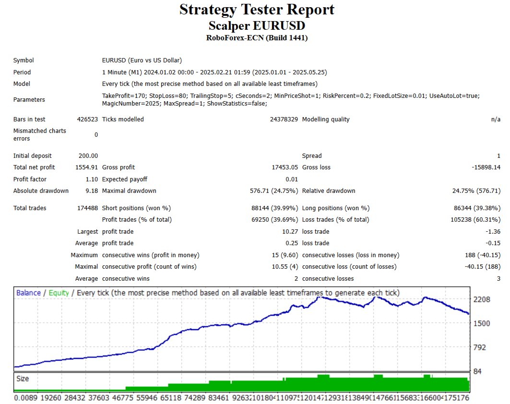Click Long positions value '86344 (39.38%)'
Image resolution: width=510 pixels, height=404 pixels.
click(x=477, y=208)
